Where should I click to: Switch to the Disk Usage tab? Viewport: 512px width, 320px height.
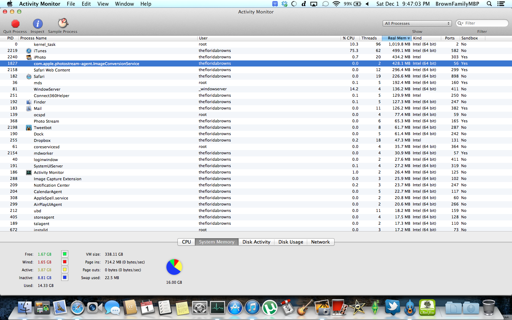[291, 242]
